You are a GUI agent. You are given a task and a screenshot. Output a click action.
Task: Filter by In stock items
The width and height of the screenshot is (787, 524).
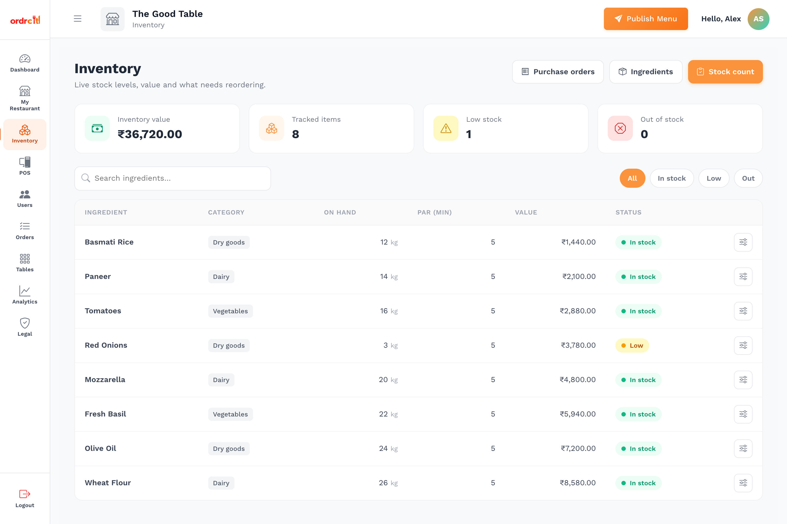(672, 178)
